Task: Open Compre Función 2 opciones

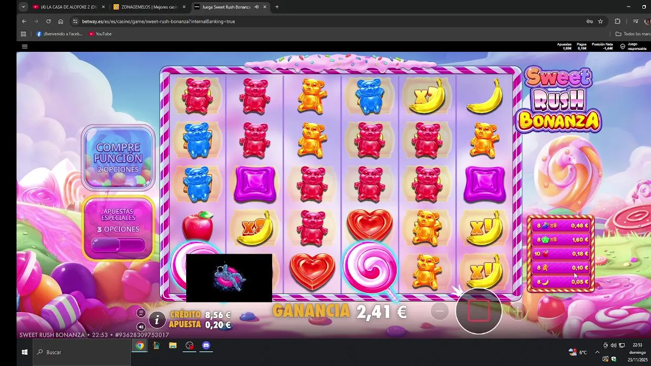Action: click(x=118, y=158)
